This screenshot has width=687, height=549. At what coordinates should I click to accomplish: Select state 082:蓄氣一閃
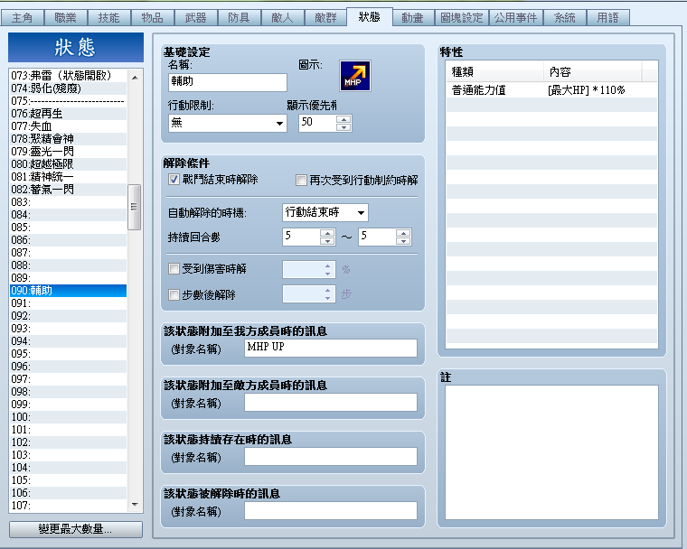coord(69,190)
